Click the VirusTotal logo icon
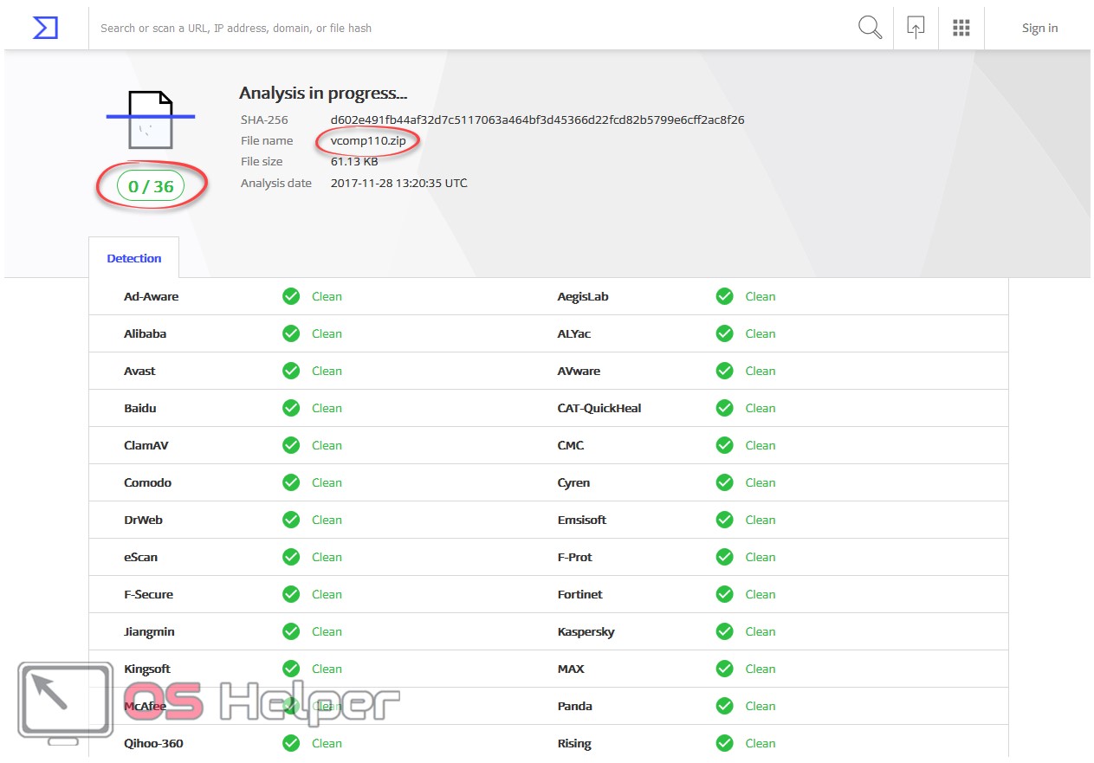This screenshot has width=1094, height=763. pos(45,28)
